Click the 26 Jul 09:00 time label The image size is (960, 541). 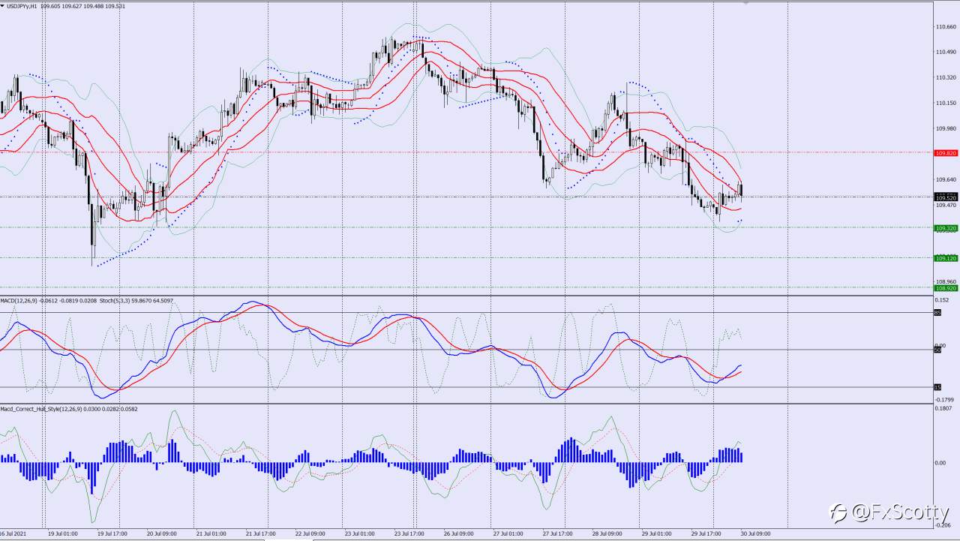(x=458, y=534)
